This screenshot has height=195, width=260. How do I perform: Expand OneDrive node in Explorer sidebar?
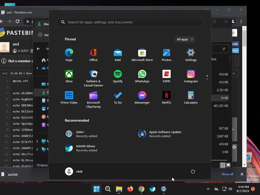[37, 68]
